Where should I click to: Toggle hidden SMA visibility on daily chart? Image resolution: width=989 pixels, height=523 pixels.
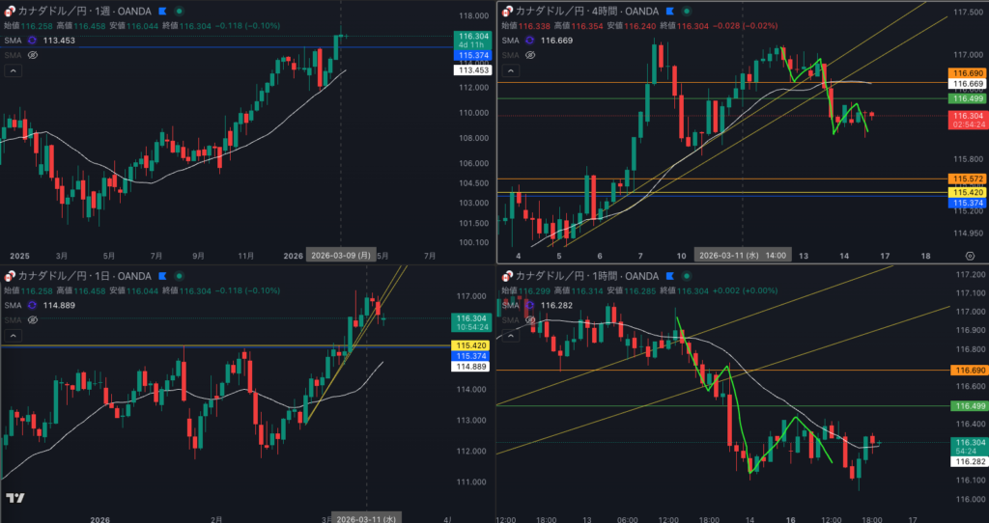point(32,320)
